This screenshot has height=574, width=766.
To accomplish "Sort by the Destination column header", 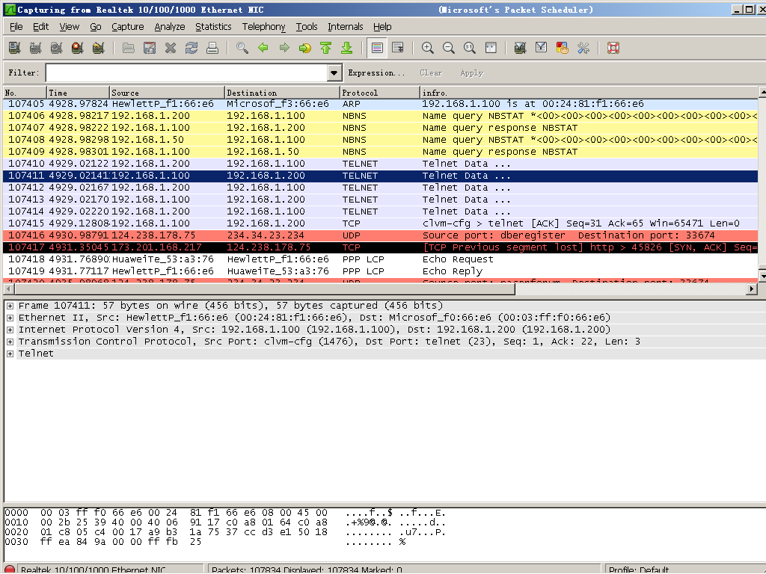I will pyautogui.click(x=282, y=93).
